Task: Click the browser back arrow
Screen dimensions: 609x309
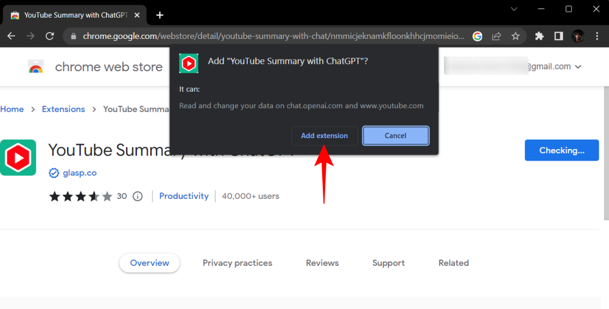Action: coord(11,36)
